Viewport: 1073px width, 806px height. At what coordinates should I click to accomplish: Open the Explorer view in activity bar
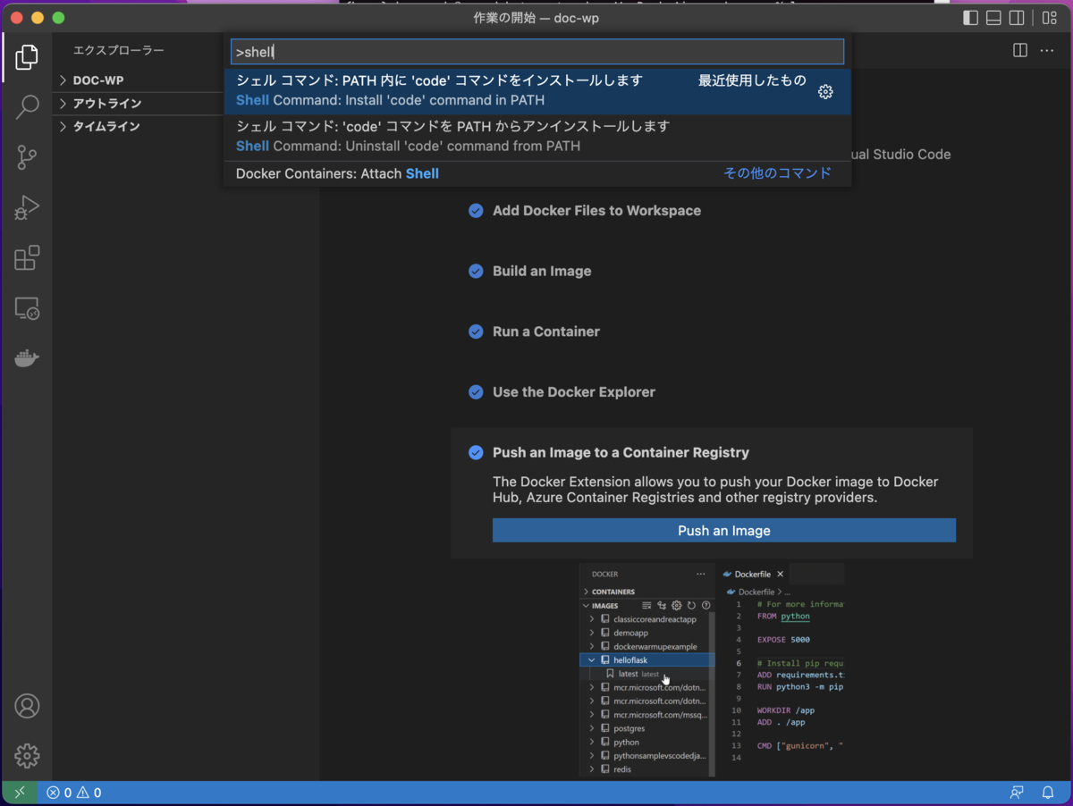27,57
